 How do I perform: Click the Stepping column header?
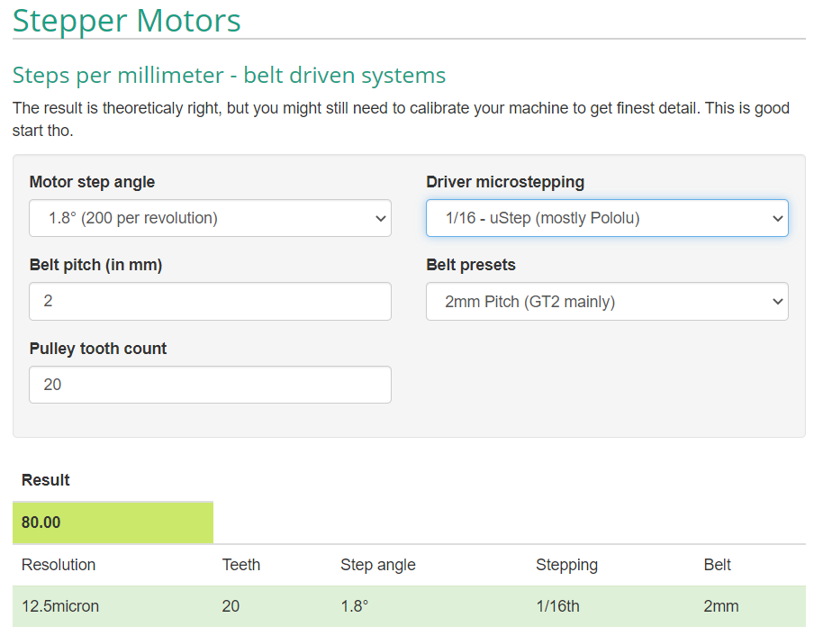coord(566,565)
